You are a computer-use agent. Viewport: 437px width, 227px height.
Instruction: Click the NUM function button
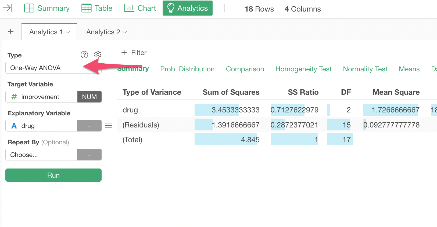tap(89, 97)
